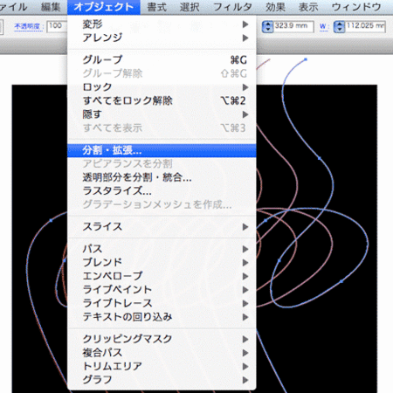Open the 効果 menu

tap(275, 7)
